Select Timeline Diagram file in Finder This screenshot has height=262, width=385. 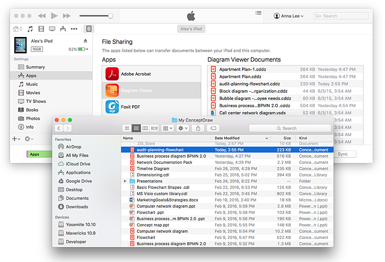[x=227, y=169]
